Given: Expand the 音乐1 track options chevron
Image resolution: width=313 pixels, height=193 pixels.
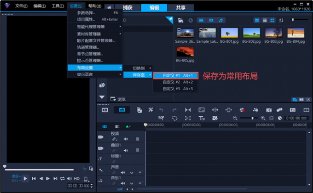Looking at the screenshot, I should pos(132,183).
